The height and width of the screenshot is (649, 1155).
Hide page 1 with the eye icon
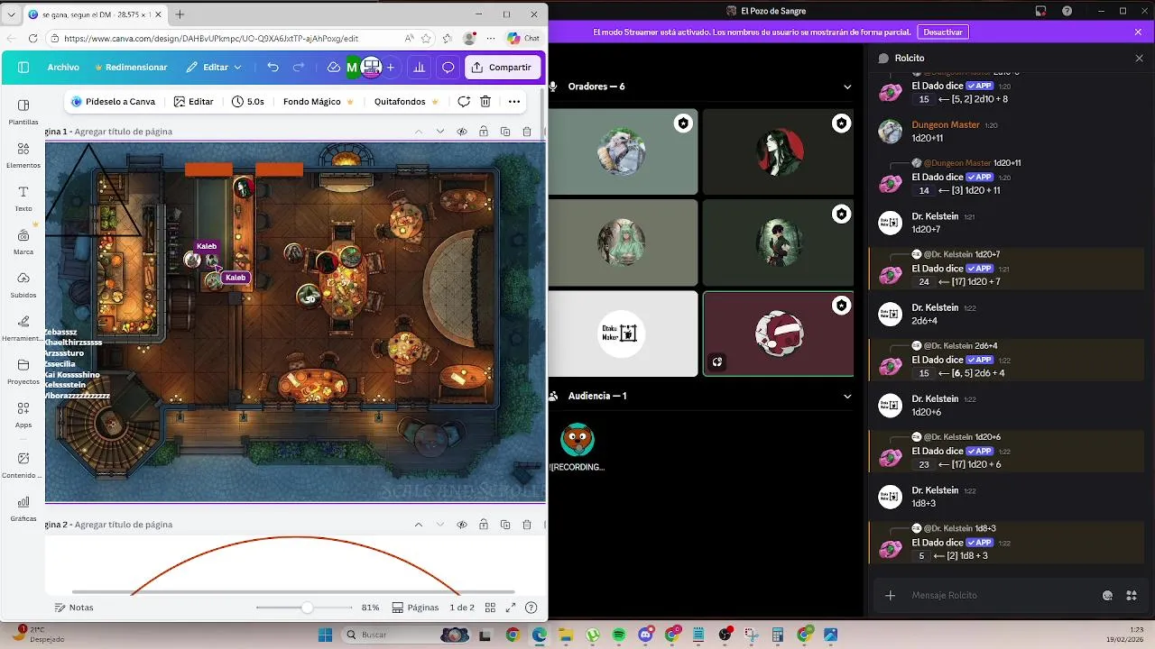click(x=462, y=132)
